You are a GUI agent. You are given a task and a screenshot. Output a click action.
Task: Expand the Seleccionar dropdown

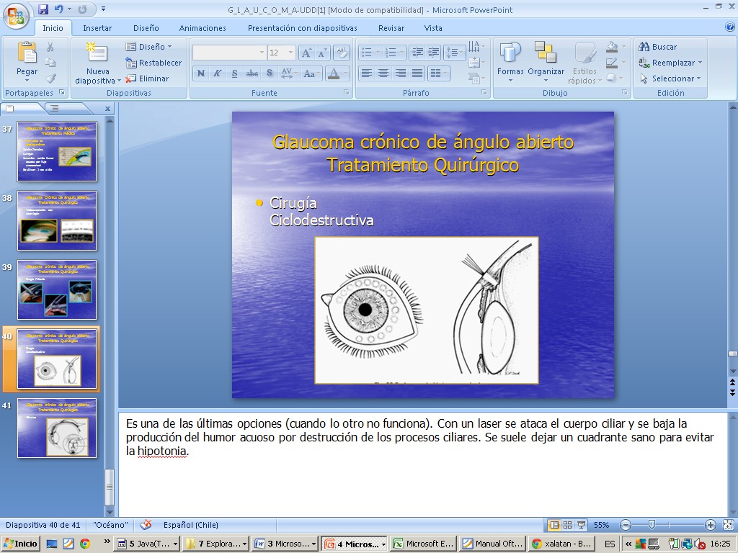(670, 78)
